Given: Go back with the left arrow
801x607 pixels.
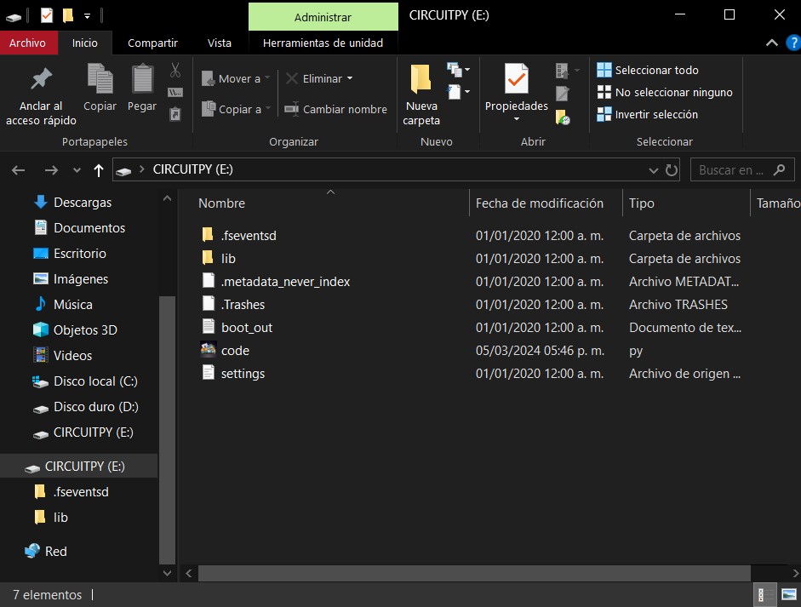Looking at the screenshot, I should [x=19, y=170].
